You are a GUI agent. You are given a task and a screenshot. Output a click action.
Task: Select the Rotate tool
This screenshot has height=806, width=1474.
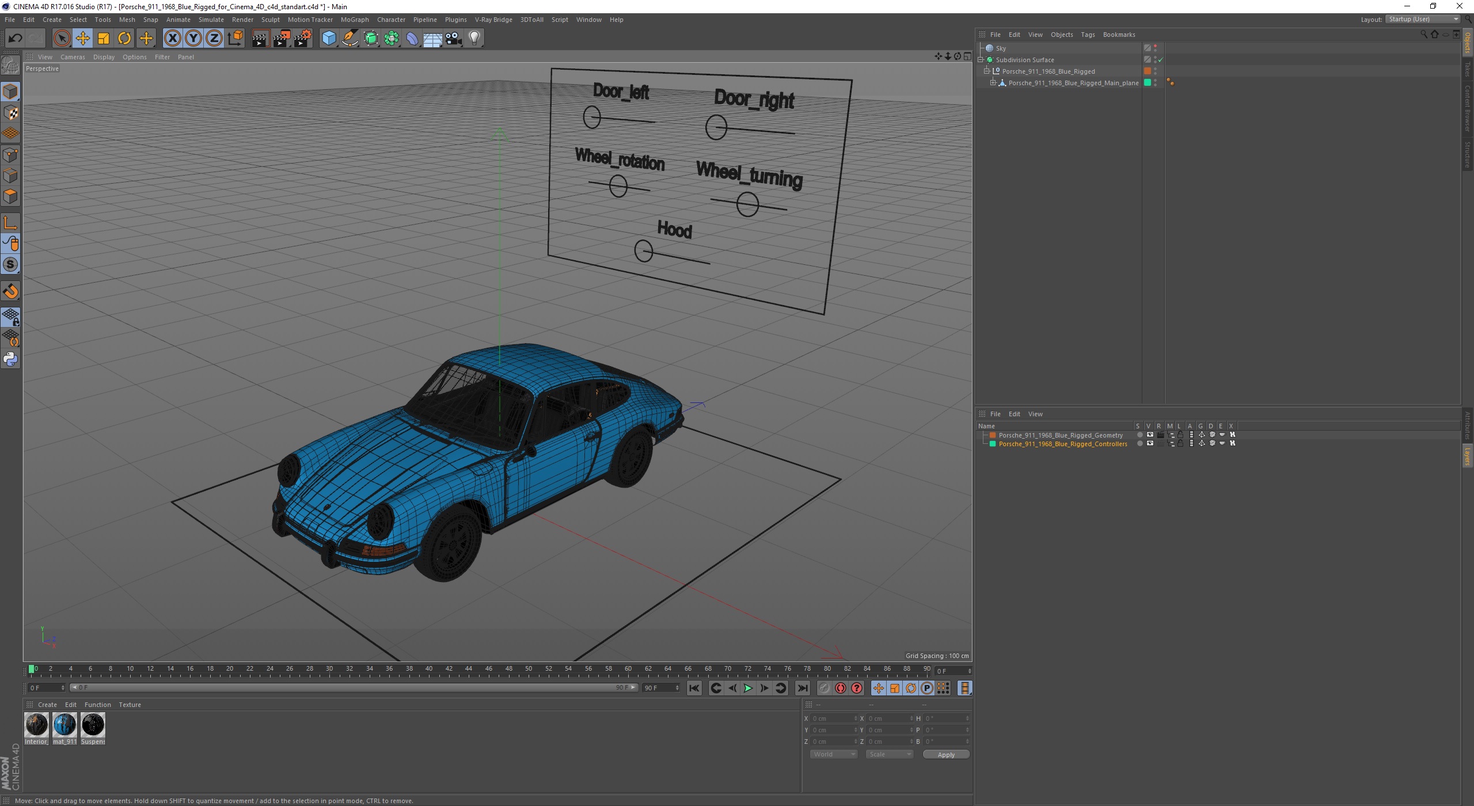tap(124, 38)
